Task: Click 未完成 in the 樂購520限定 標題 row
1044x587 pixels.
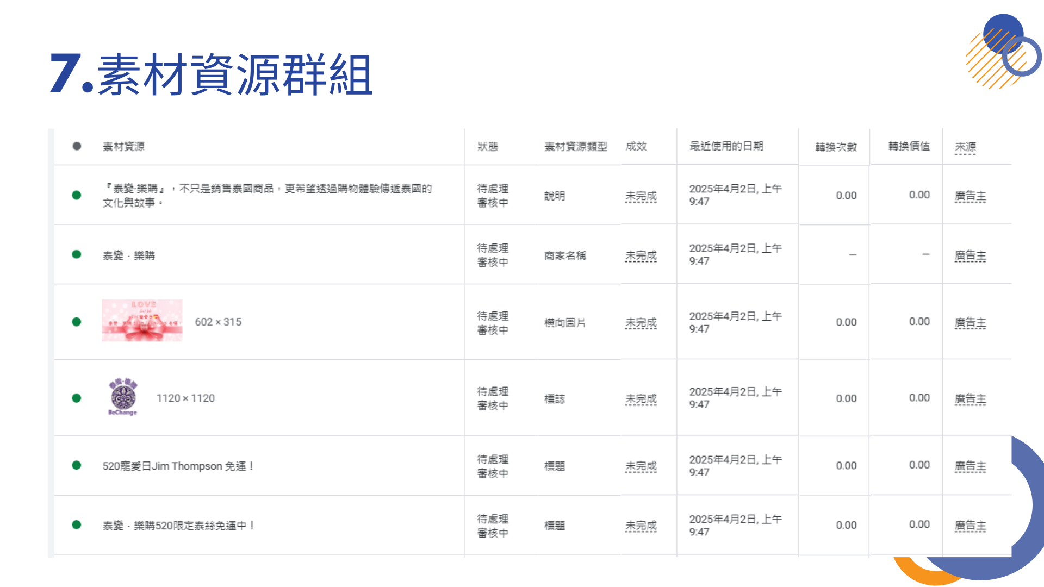Action: 641,526
